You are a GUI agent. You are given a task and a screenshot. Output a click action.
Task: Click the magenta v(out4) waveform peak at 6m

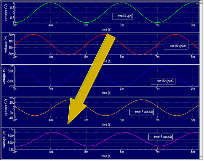pos(124,133)
